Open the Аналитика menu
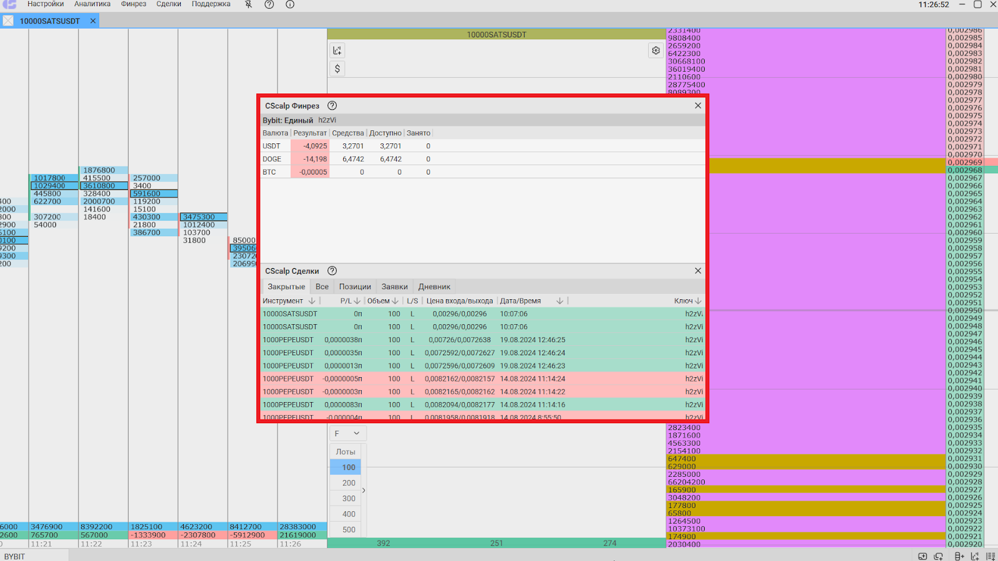This screenshot has width=998, height=561. coord(92,4)
